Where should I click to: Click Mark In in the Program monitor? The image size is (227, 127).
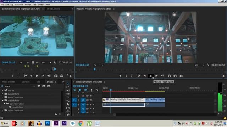(x=126, y=76)
